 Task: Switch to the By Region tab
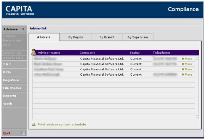point(76,37)
